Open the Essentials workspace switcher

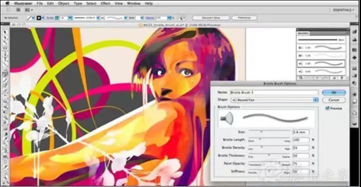[344, 10]
